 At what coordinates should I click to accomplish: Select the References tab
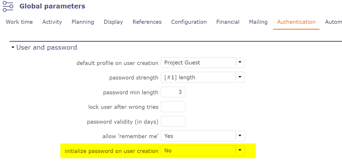[147, 22]
